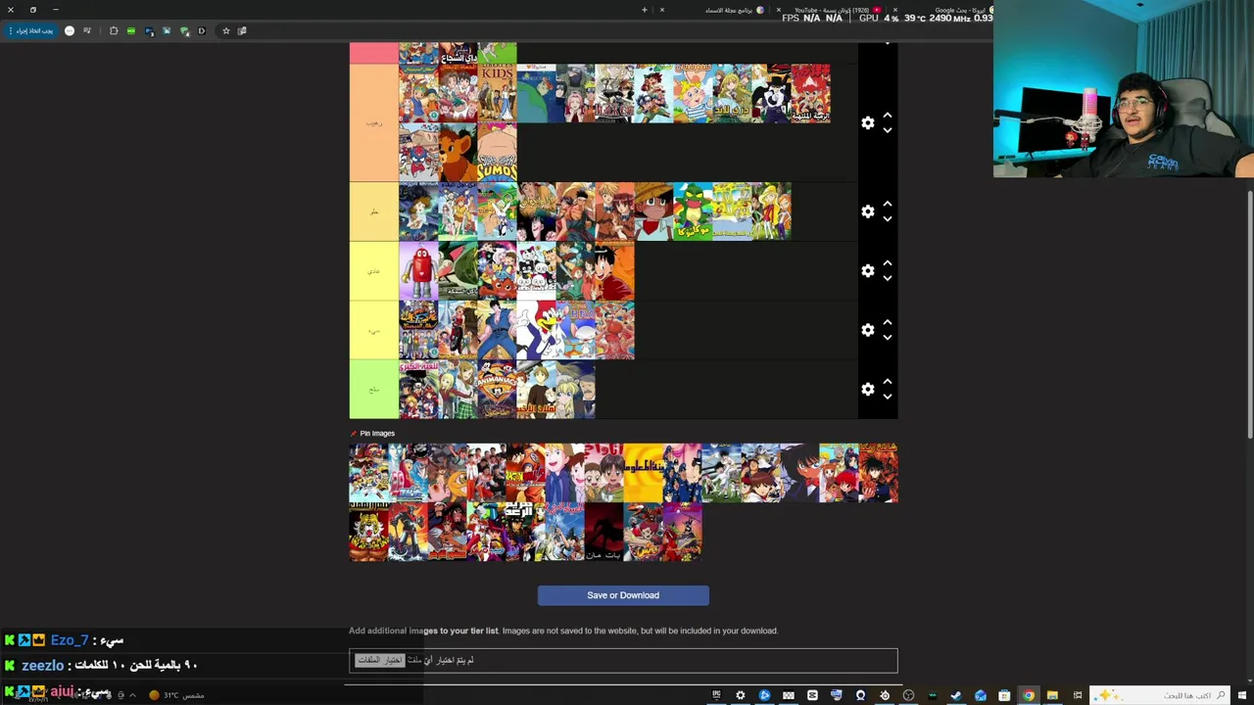Open the weather widget showing 31°C

point(177,695)
